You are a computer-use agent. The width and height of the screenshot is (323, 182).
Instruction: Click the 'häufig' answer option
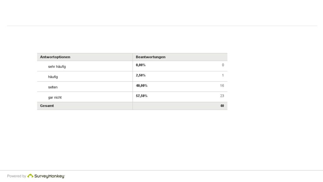pyautogui.click(x=53, y=77)
